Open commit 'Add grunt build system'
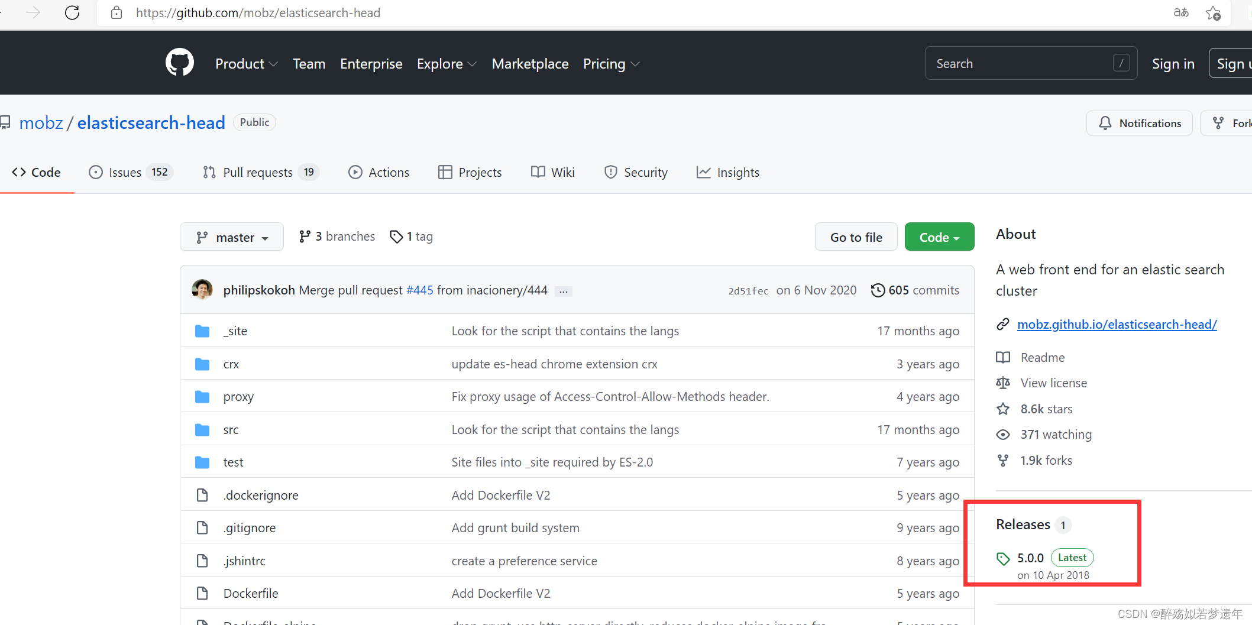Screen dimensions: 1252x625 pyautogui.click(x=515, y=528)
